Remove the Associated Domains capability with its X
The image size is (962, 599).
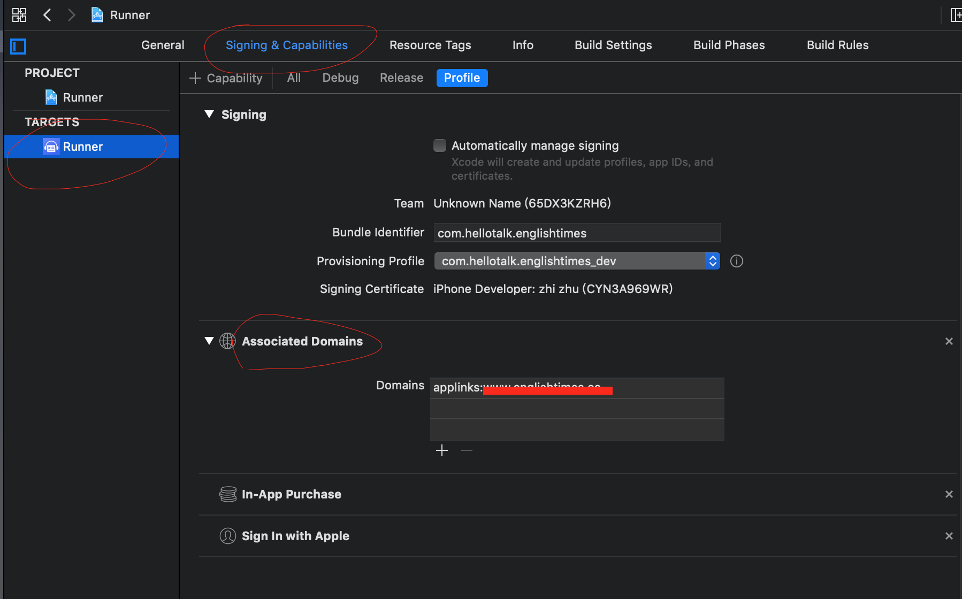[x=949, y=341]
